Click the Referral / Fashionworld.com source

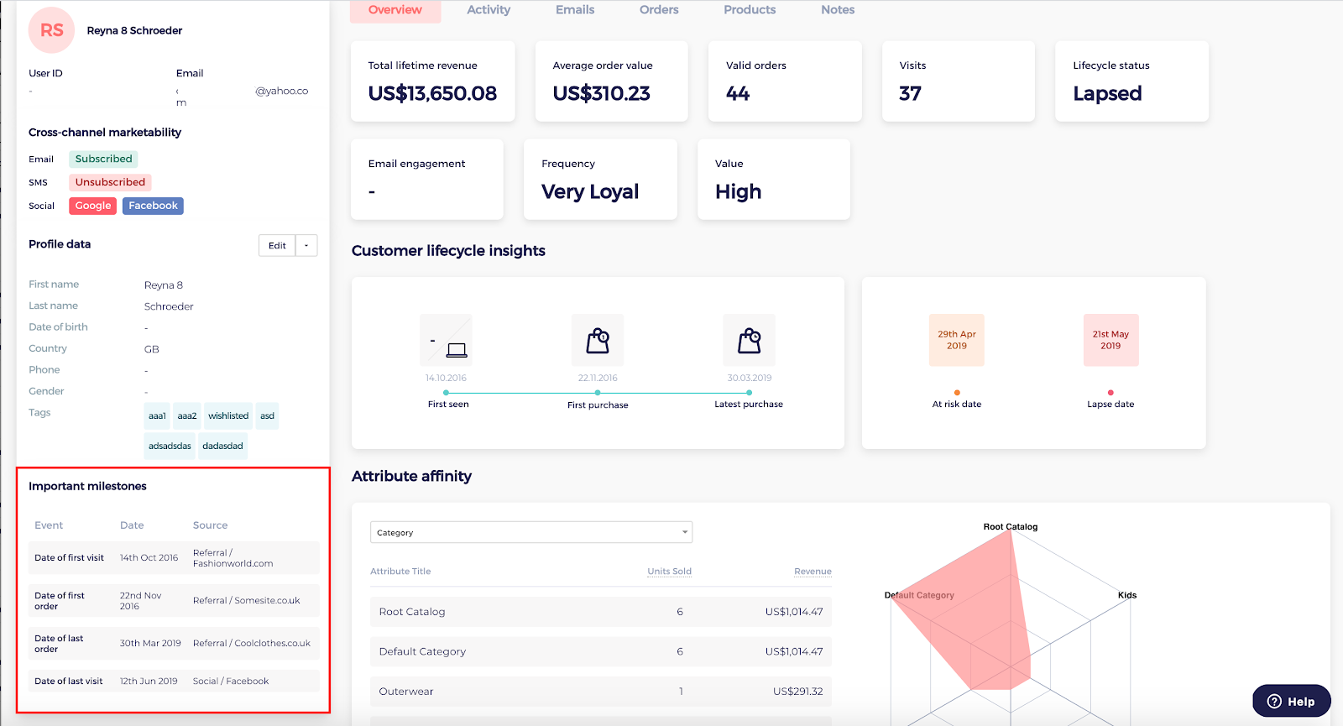[233, 558]
